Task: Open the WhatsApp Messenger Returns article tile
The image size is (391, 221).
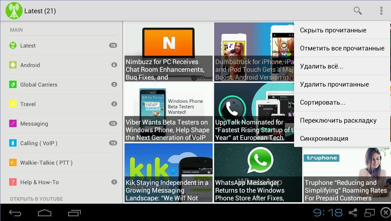Action: tap(258, 173)
